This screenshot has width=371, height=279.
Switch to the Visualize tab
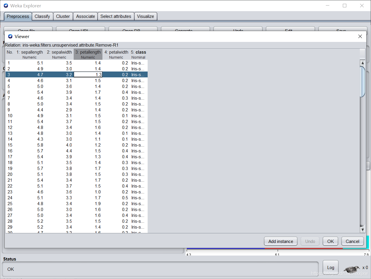coord(145,16)
